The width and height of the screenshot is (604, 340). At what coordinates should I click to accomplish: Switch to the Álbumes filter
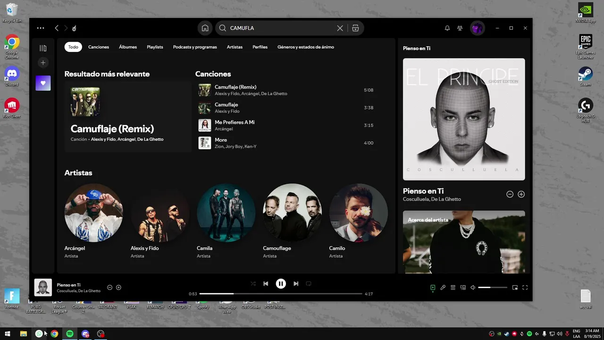[128, 47]
